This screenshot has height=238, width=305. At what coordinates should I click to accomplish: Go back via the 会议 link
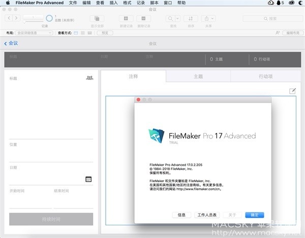[11, 43]
